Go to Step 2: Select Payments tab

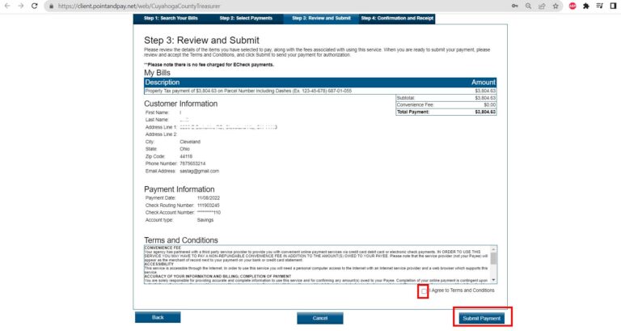(x=246, y=19)
